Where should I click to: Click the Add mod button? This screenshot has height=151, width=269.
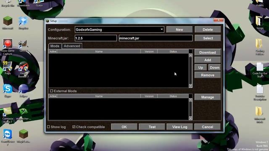pyautogui.click(x=208, y=60)
